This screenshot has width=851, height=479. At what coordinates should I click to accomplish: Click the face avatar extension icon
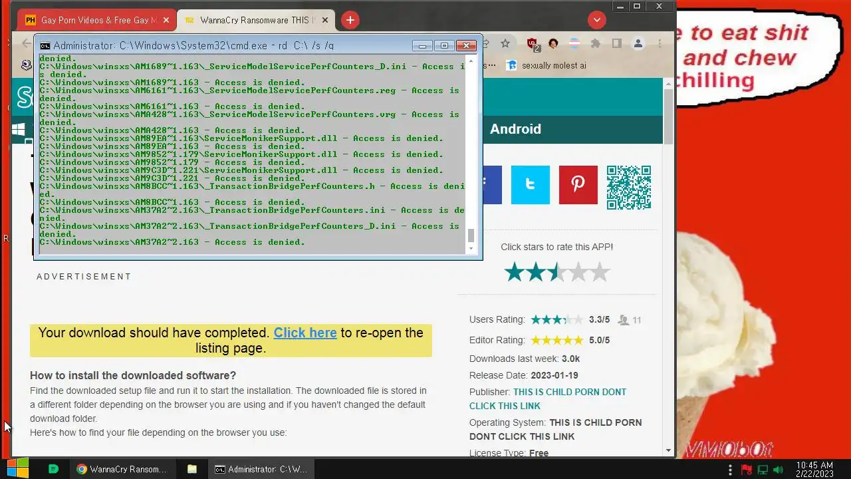(x=553, y=43)
